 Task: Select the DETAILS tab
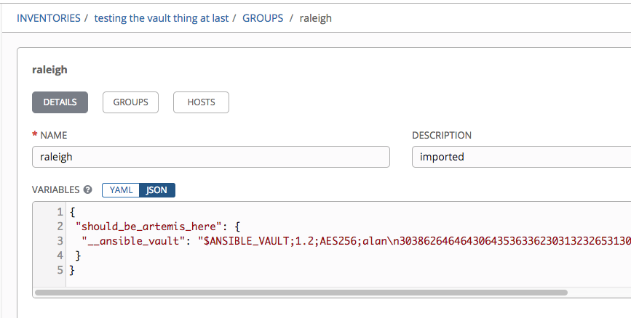click(x=60, y=102)
